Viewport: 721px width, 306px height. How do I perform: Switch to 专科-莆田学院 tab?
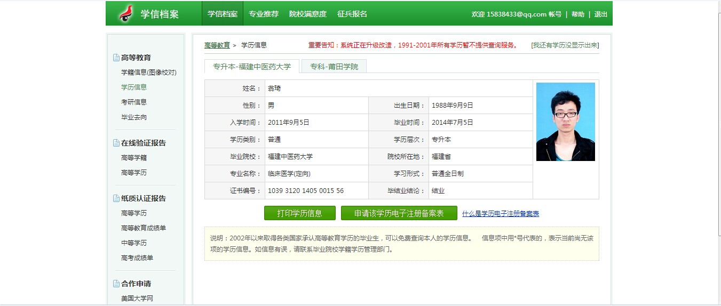(x=334, y=67)
